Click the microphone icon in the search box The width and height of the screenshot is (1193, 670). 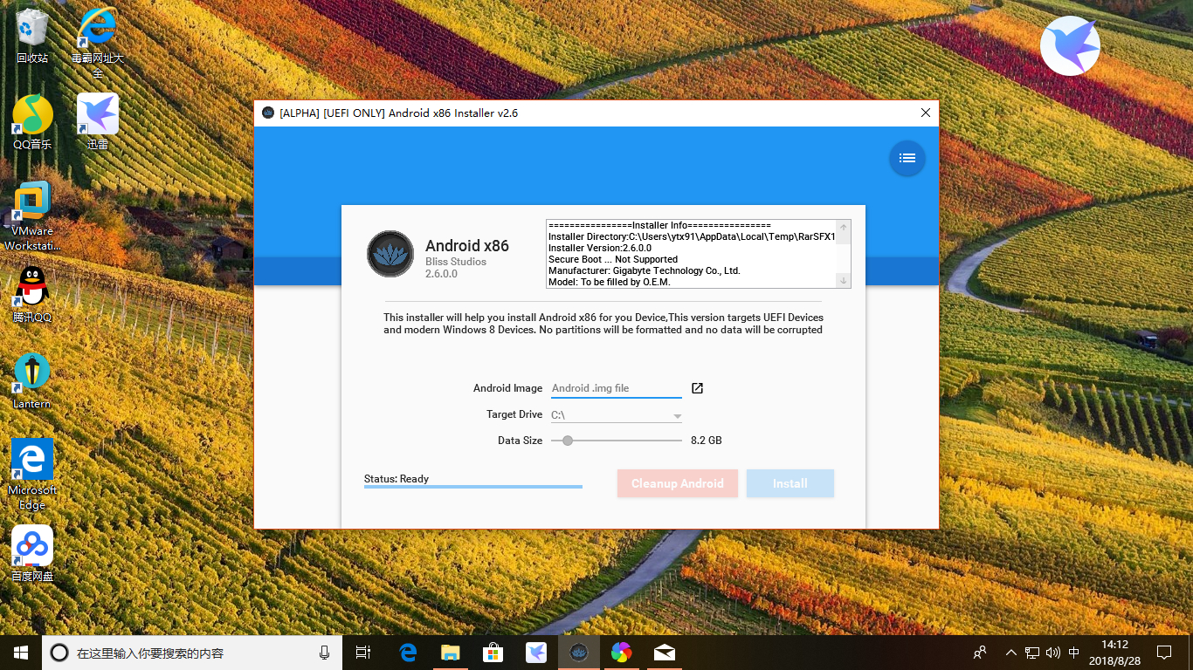(x=325, y=653)
